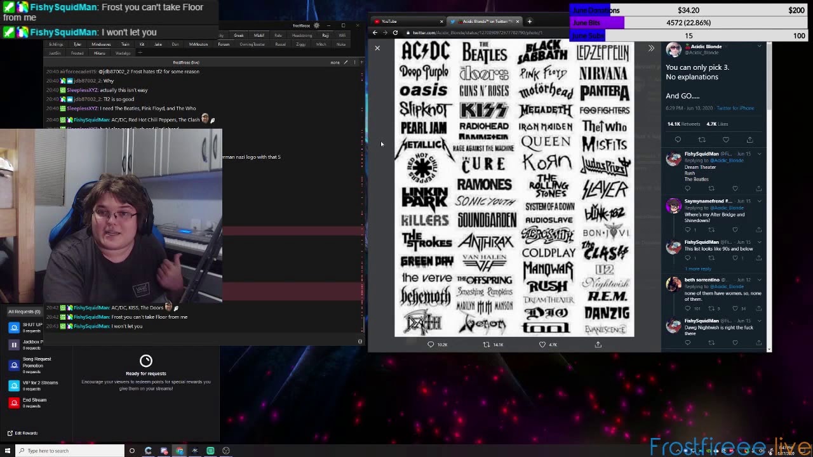Image resolution: width=813 pixels, height=457 pixels.
Task: Switch to Acidic Blonde on Twitter tab
Action: (x=485, y=21)
